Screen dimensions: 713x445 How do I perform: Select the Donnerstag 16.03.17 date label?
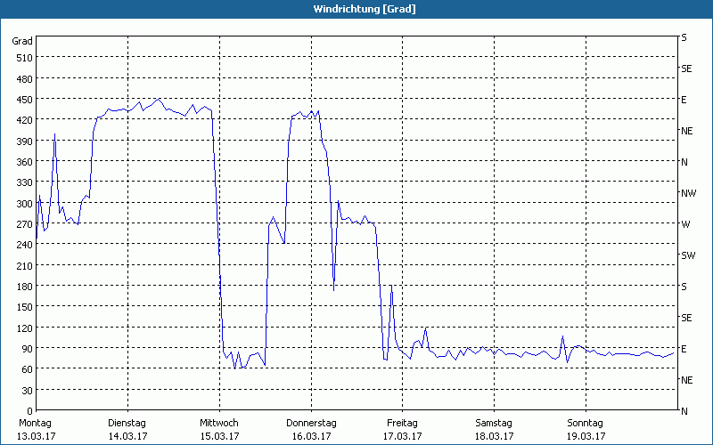310,429
